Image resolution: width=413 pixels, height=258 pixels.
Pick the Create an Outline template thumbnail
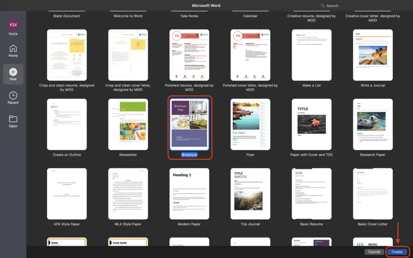tap(67, 124)
